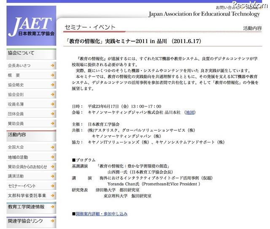The image size is (270, 229).
Task: Select the 協会について section header
Action: (x=21, y=53)
